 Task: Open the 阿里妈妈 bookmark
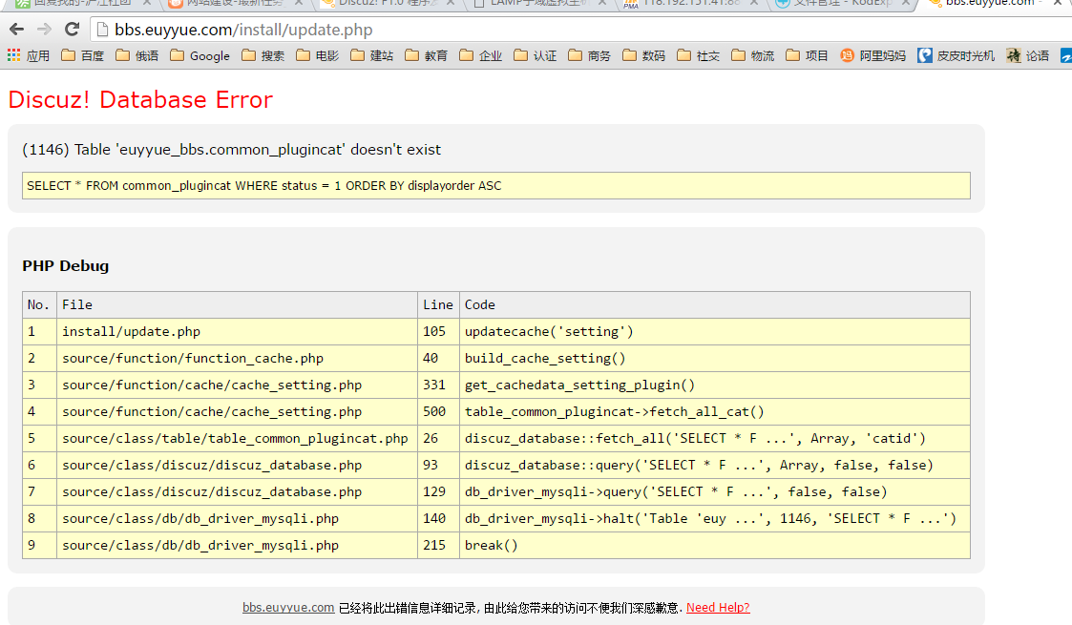(873, 55)
